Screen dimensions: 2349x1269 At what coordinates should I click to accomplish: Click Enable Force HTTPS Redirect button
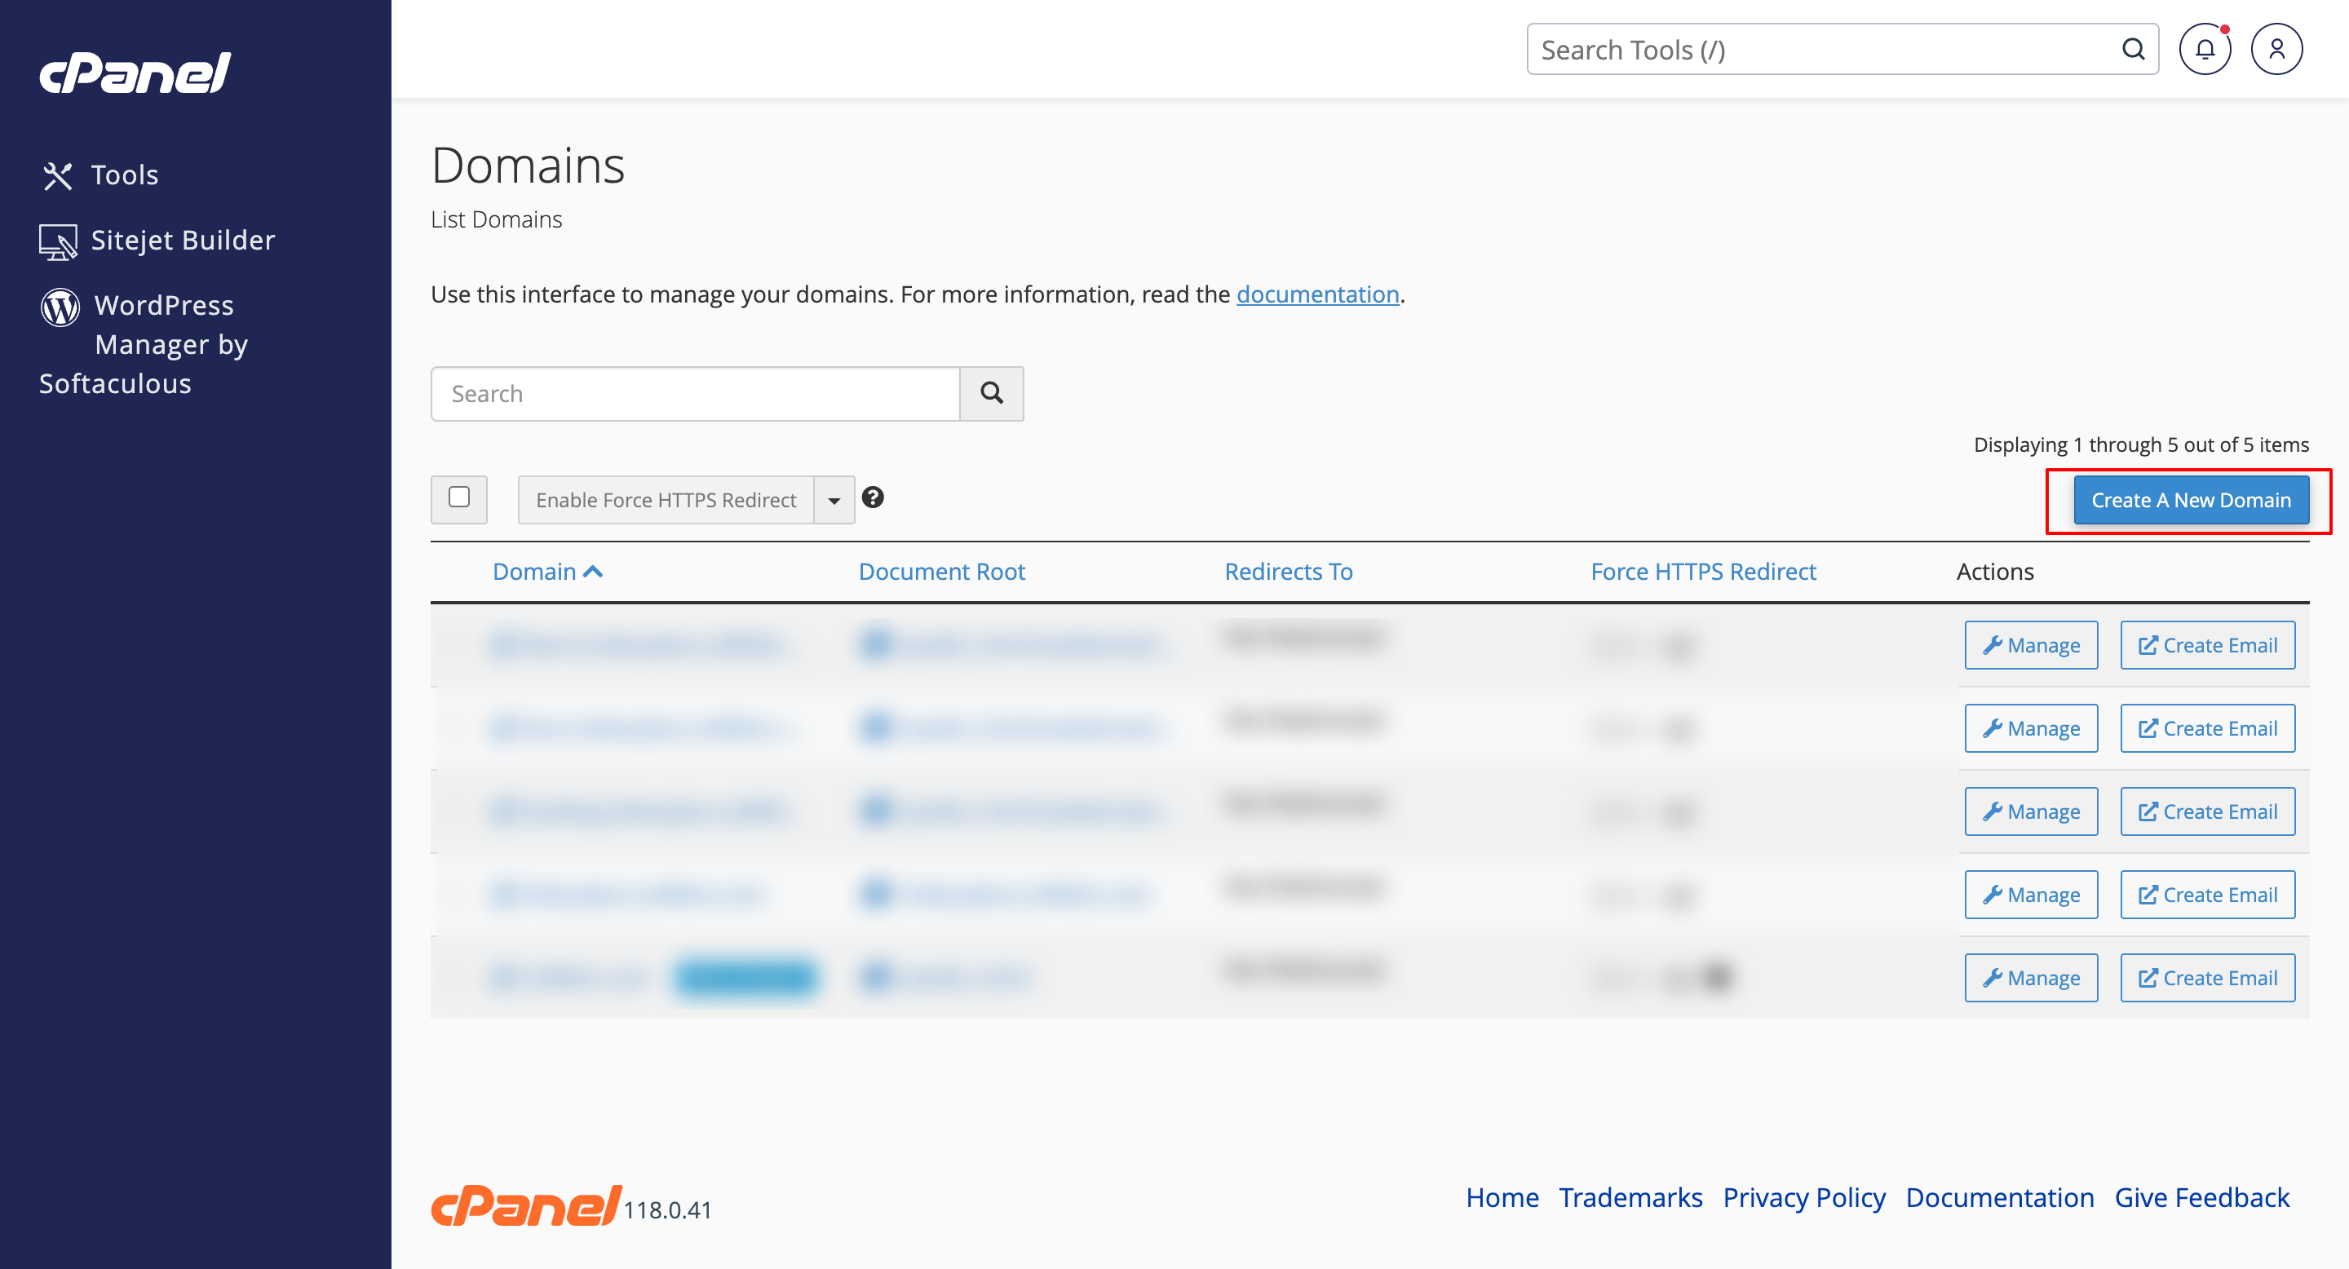click(666, 500)
